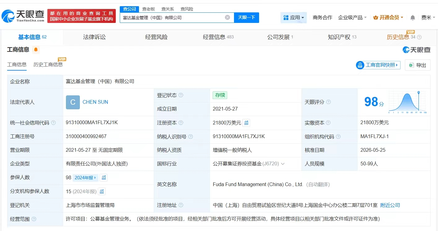The width and height of the screenshot is (438, 231).
Task: Open the chart icon next to 注册资本
Action: (246, 123)
